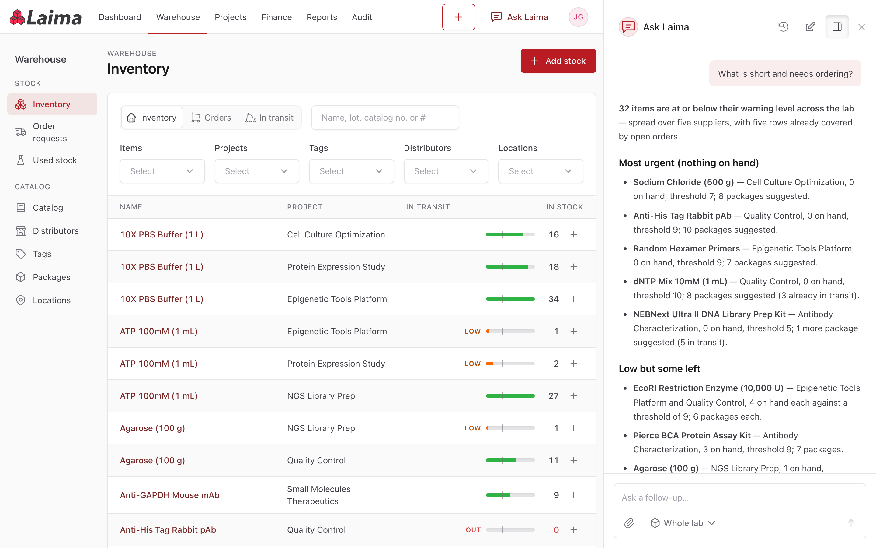
Task: Switch to the In transit view
Action: [x=269, y=118]
